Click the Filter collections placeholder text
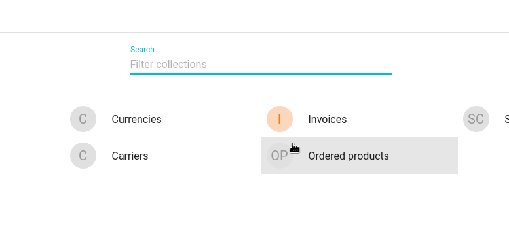This screenshot has width=509, height=238. [168, 65]
